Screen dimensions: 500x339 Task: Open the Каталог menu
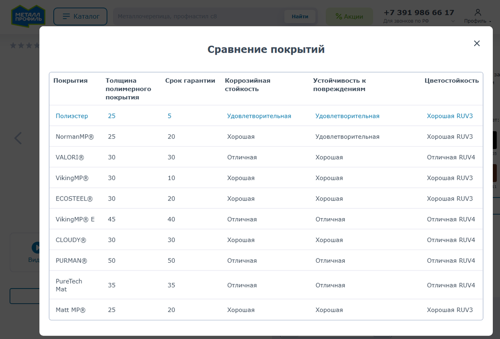pyautogui.click(x=80, y=16)
